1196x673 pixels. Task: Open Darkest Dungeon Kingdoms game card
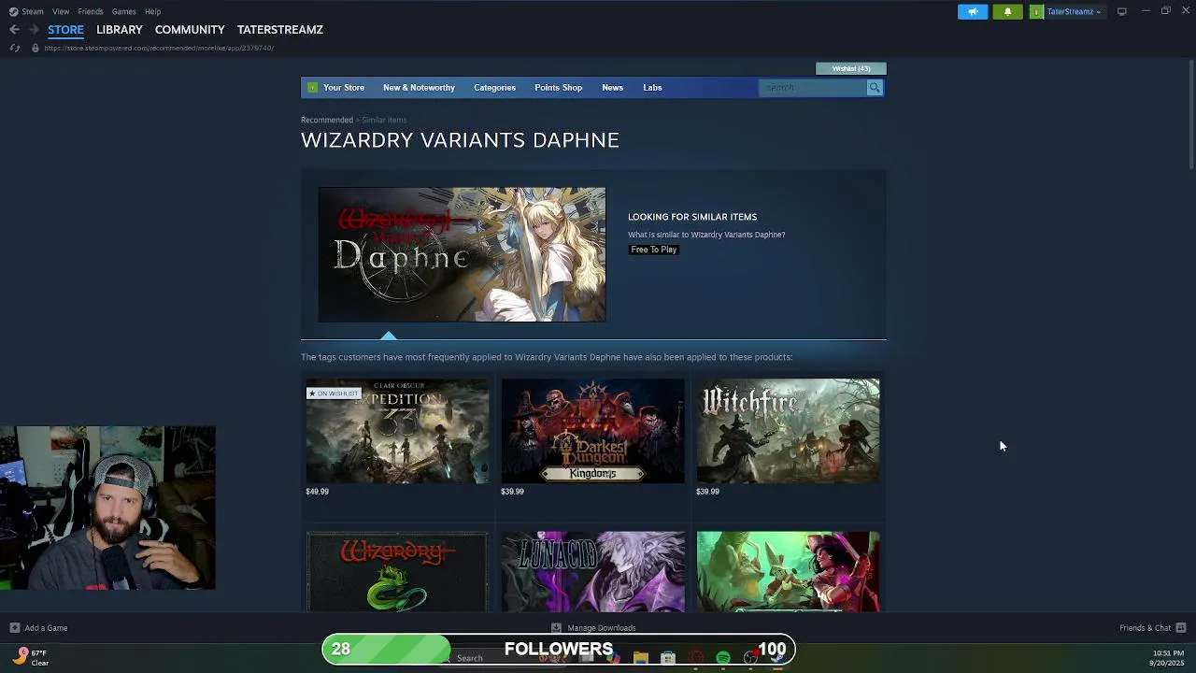click(592, 431)
